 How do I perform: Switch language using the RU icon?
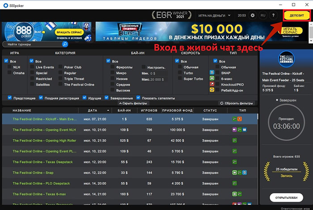click(263, 15)
